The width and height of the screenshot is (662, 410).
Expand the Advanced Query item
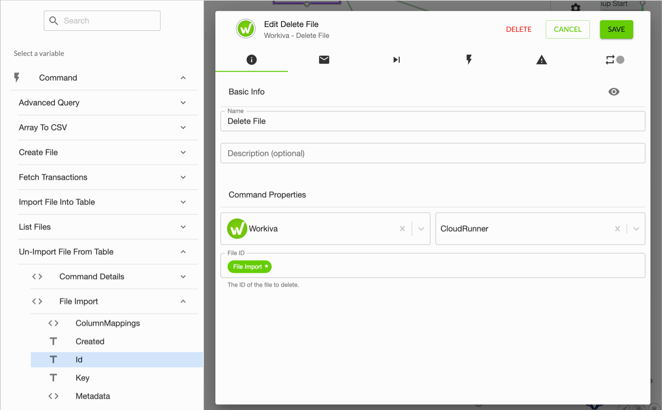tap(183, 102)
